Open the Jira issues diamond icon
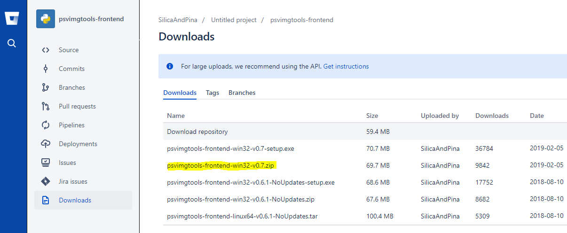 point(46,181)
